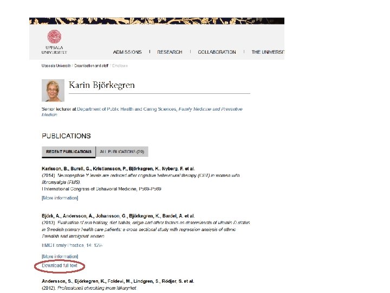Viewport: 390px width, 293px height.
Task: Open Department of Public Health and Caring Sciences link
Action: 127,109
